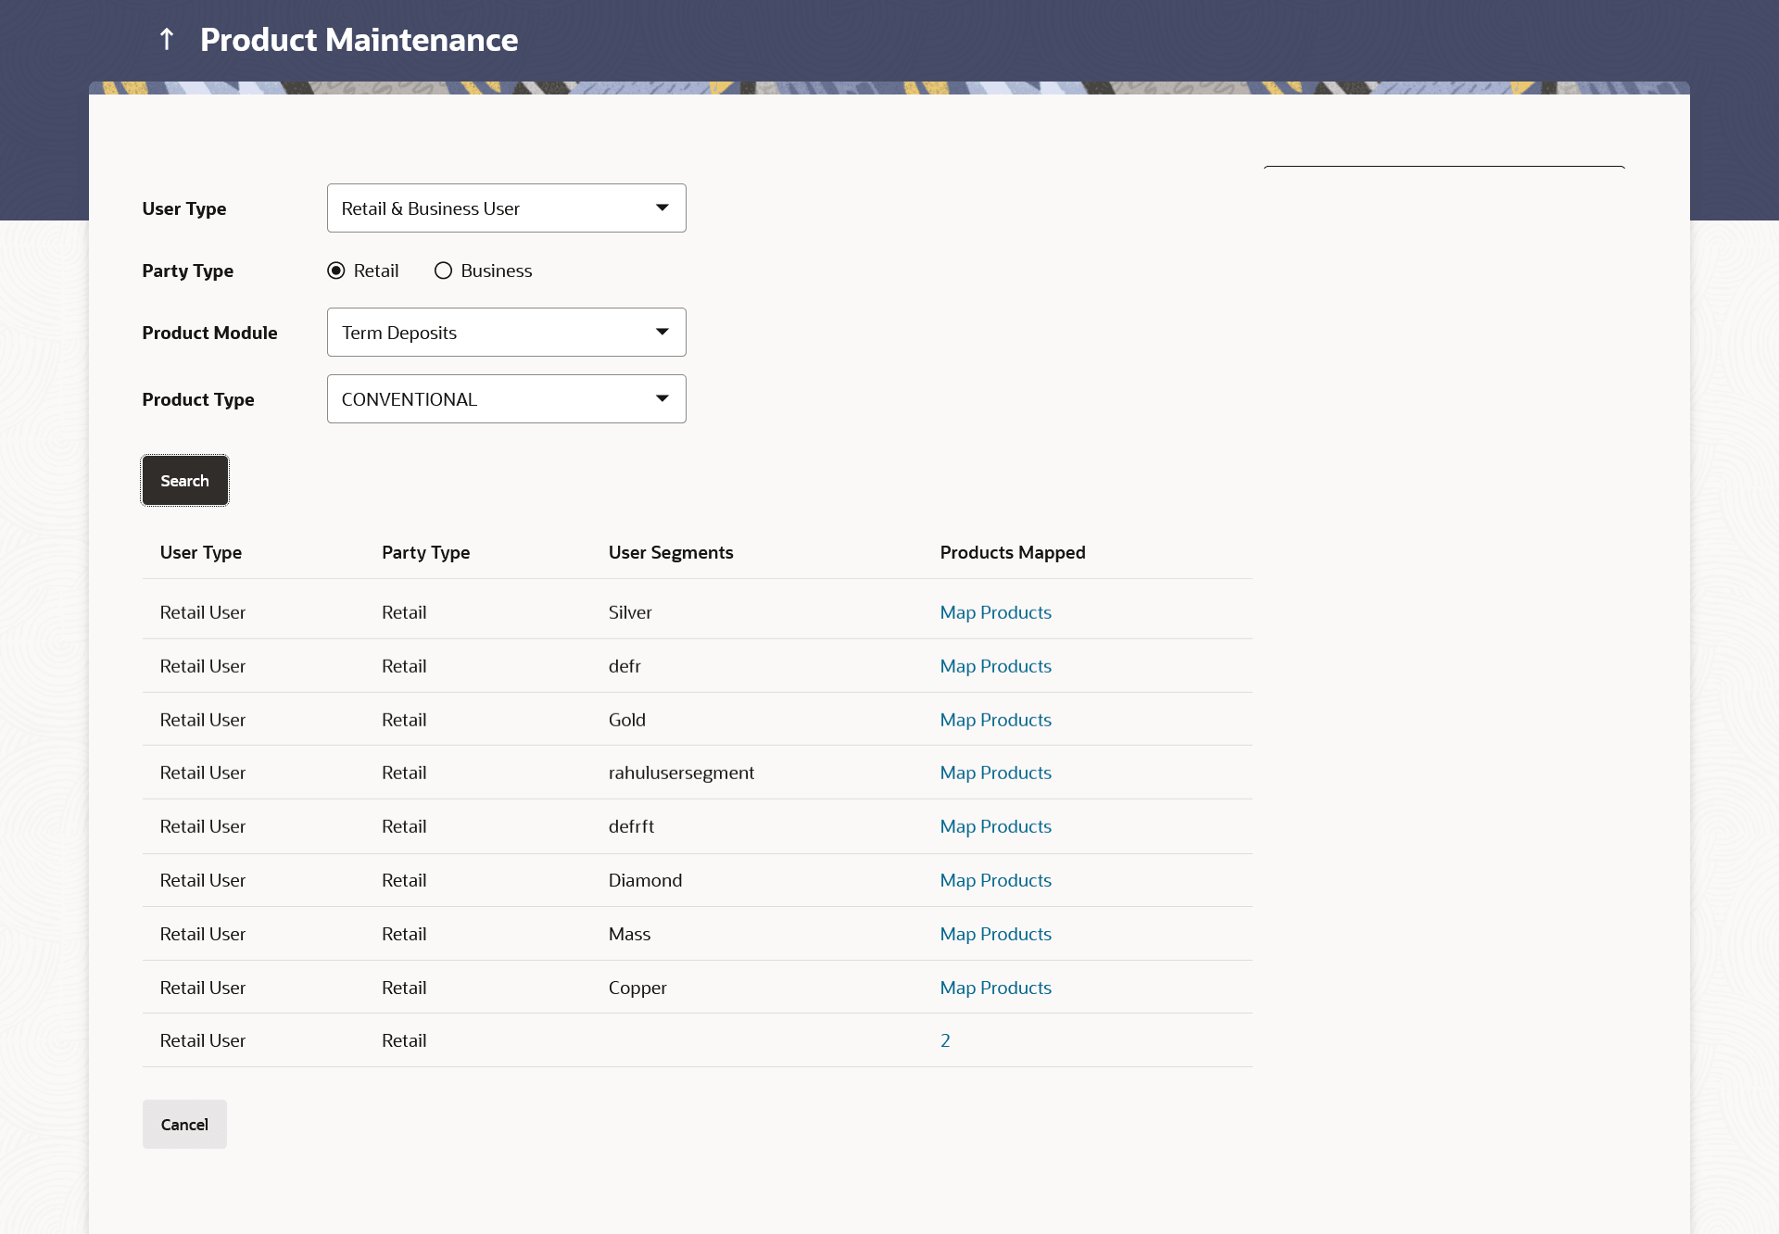
Task: Open Map Products for rahulusersegment
Action: point(995,773)
